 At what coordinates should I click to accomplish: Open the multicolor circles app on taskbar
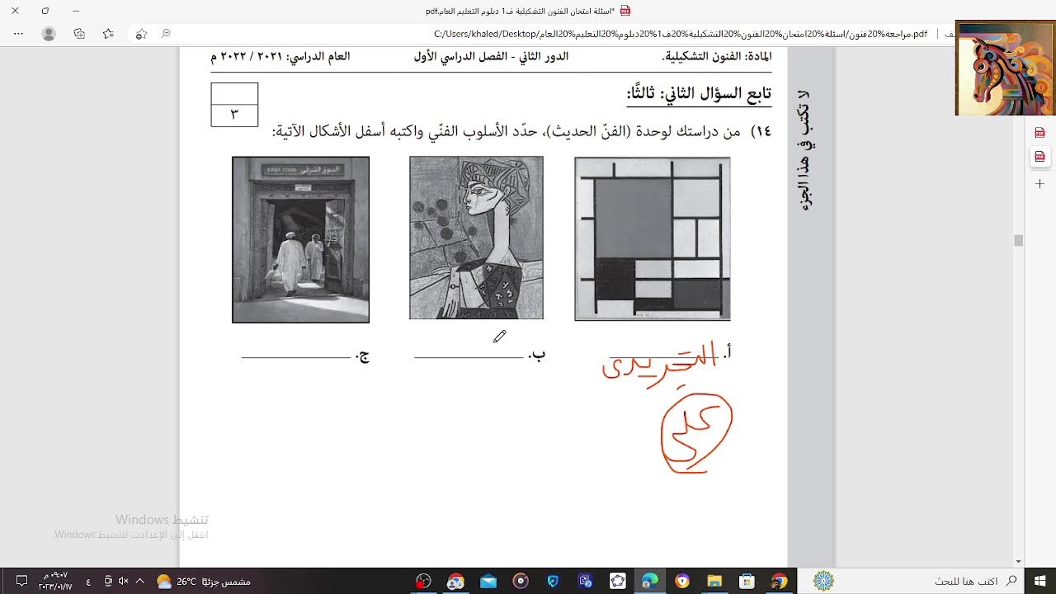coord(455,581)
